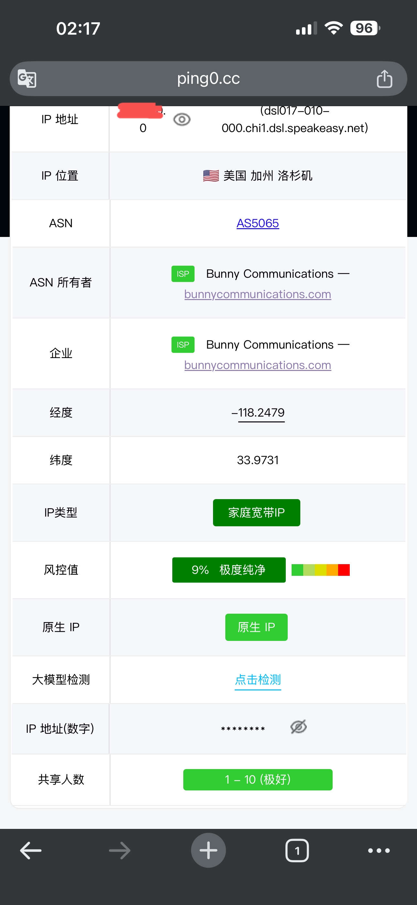Open bunnycommunications.com link in 企业 row
The image size is (417, 905).
click(x=258, y=365)
